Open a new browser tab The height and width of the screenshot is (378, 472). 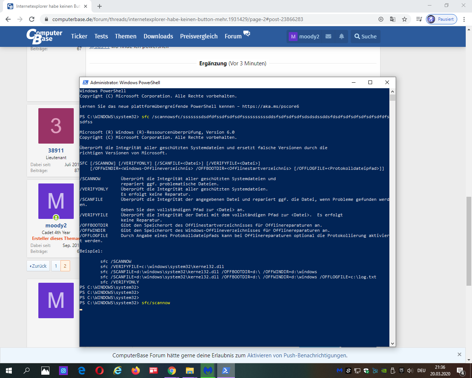tap(100, 6)
